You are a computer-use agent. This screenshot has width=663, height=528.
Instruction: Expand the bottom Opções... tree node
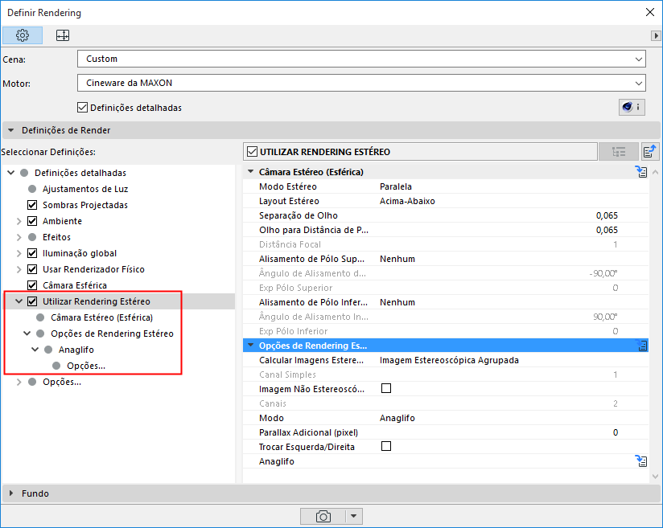pos(19,382)
